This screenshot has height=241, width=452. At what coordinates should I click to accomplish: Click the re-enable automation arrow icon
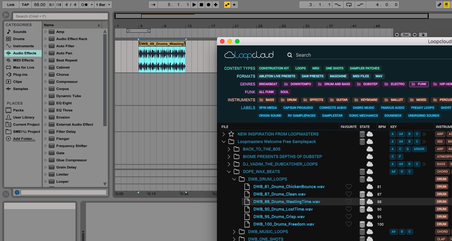[235, 5]
